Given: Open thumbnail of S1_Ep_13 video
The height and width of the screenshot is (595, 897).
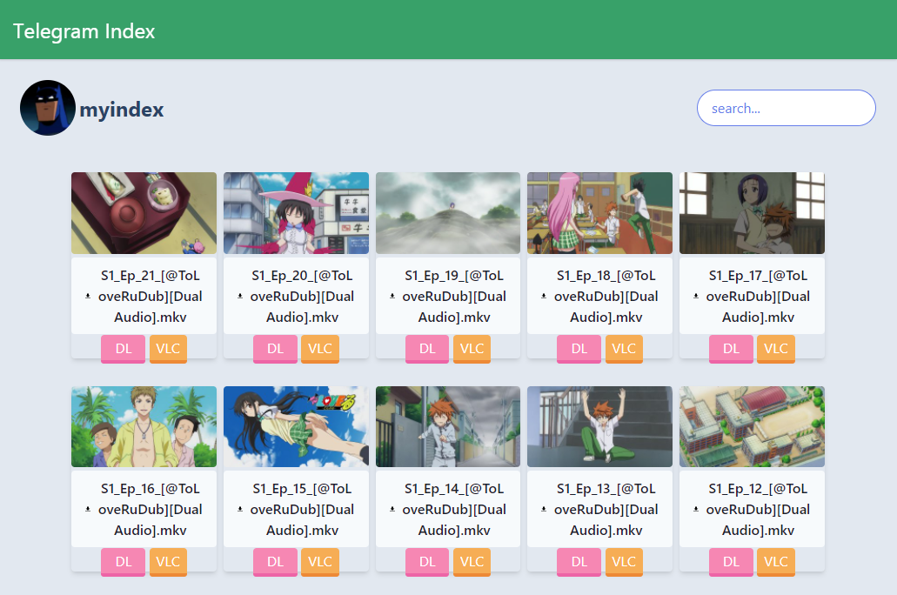Looking at the screenshot, I should 600,427.
